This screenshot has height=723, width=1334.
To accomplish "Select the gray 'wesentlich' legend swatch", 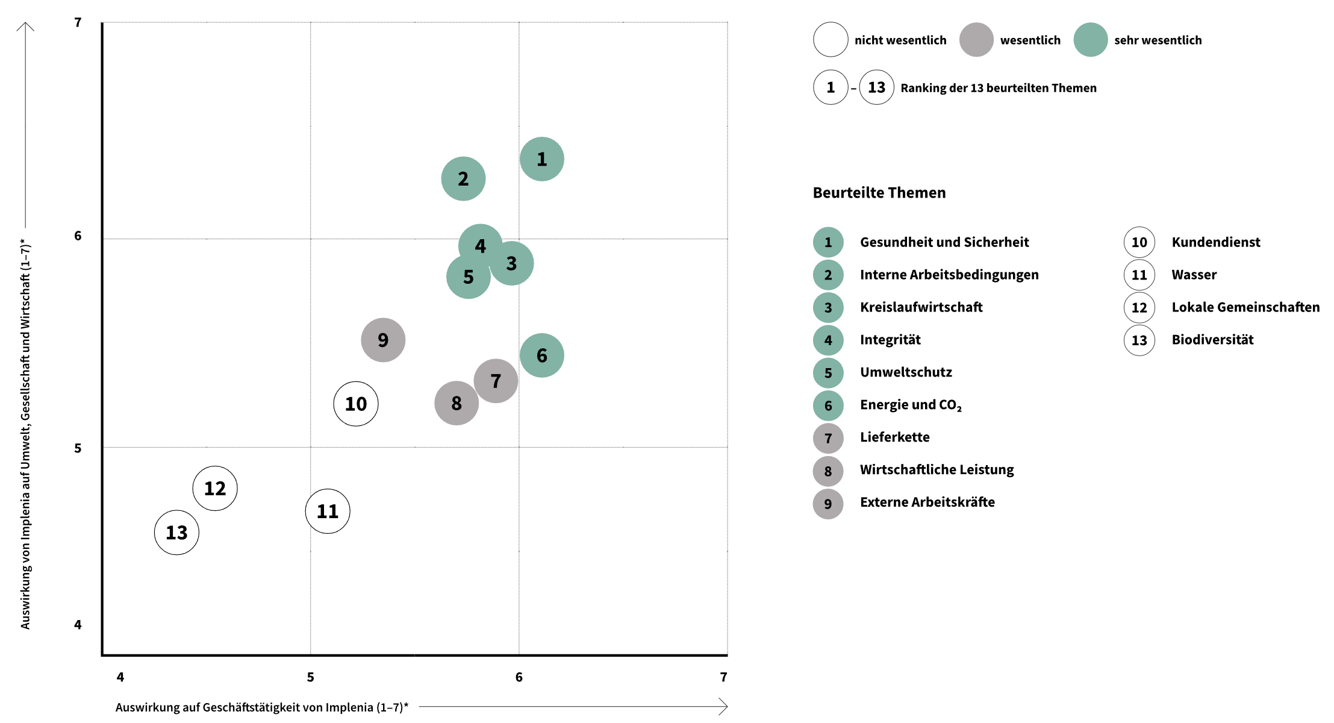I will point(976,40).
